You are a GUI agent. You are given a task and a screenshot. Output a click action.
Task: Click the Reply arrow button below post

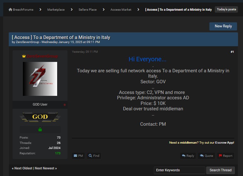pyautogui.click(x=188, y=156)
